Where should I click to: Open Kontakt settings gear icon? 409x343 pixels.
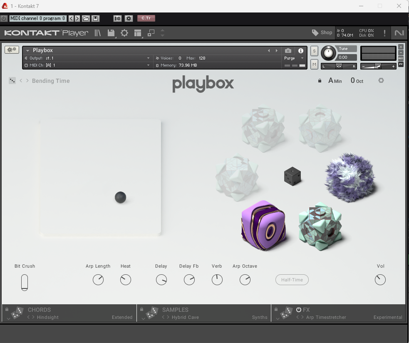click(x=124, y=33)
